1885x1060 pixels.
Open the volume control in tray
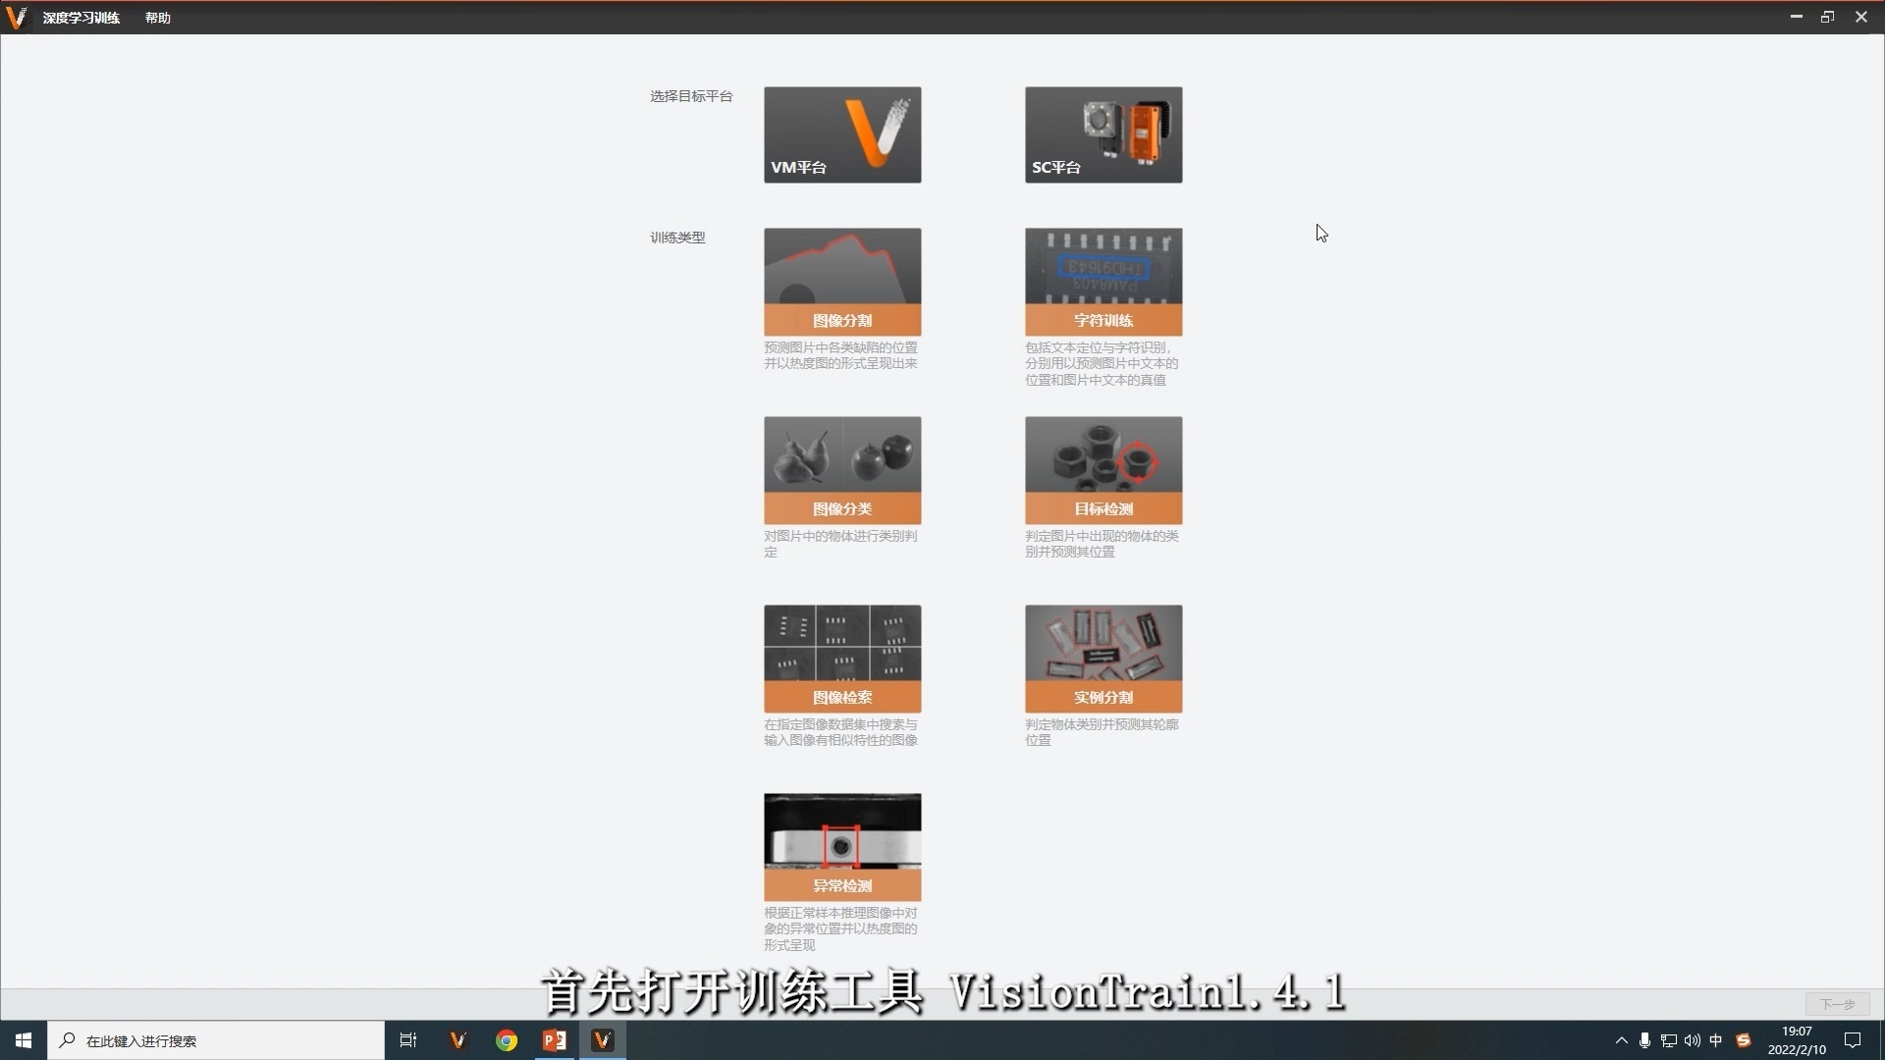pyautogui.click(x=1692, y=1040)
